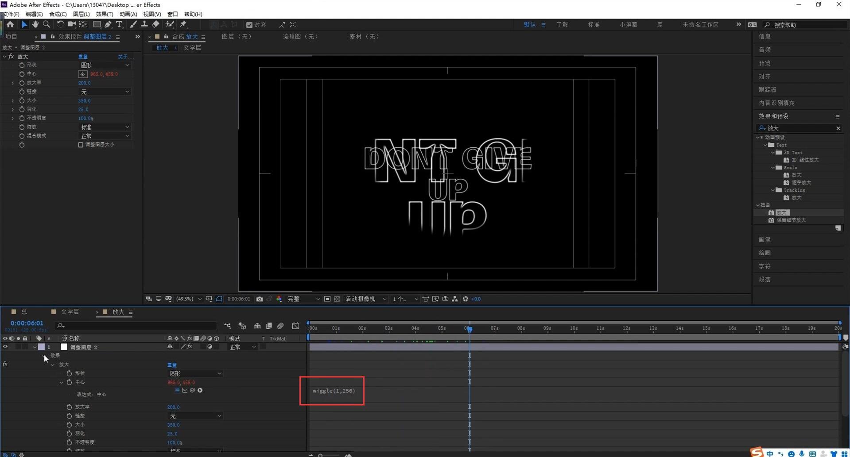Select the Clone Stamp tool

144,25
